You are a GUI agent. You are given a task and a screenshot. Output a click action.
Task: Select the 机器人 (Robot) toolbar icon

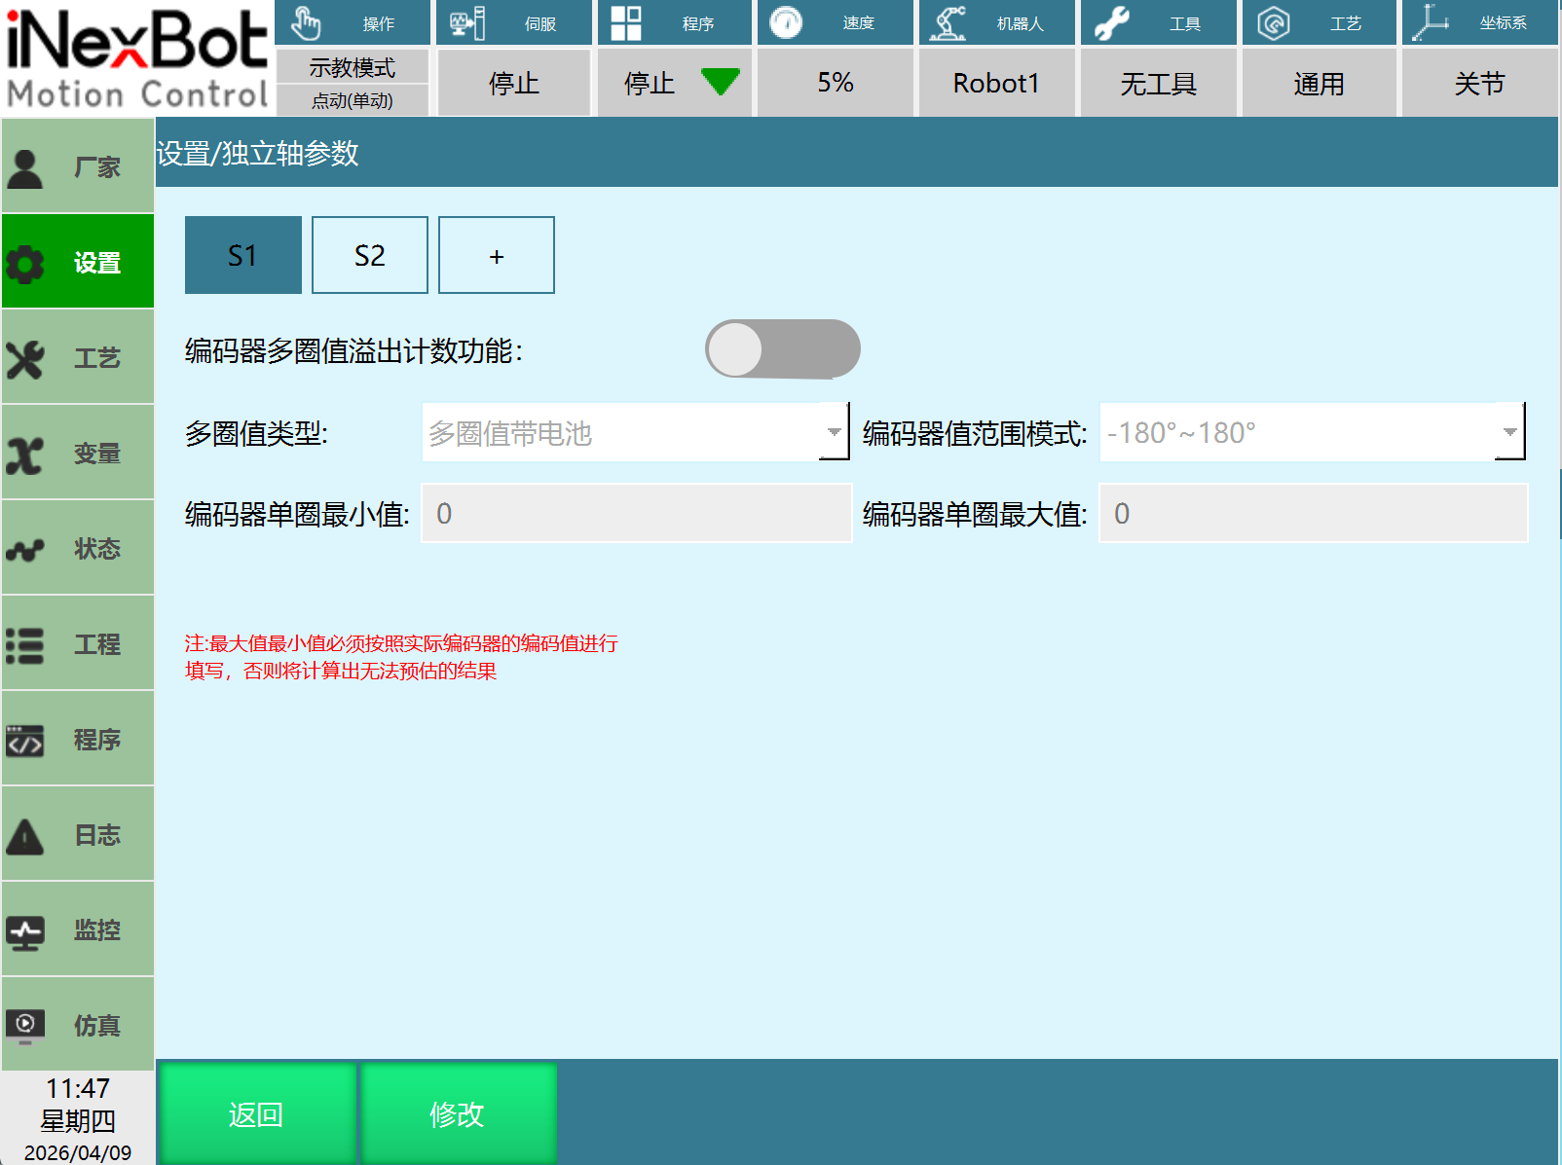coord(995,21)
